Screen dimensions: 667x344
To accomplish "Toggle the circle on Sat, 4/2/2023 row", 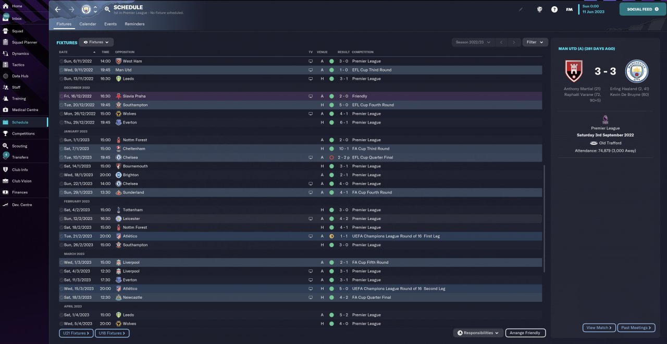I will (x=61, y=210).
